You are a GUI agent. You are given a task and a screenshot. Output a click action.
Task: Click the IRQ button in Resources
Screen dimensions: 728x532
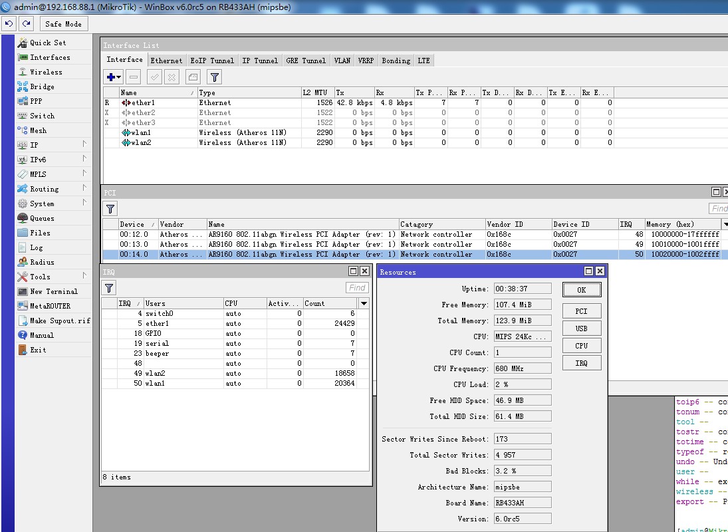pyautogui.click(x=582, y=363)
